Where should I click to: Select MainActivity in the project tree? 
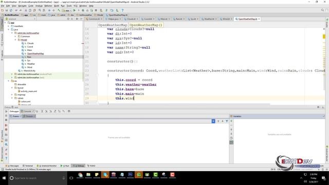pos(29,71)
